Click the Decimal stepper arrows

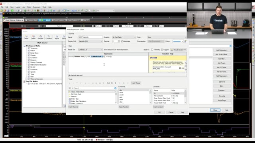coord(119,41)
